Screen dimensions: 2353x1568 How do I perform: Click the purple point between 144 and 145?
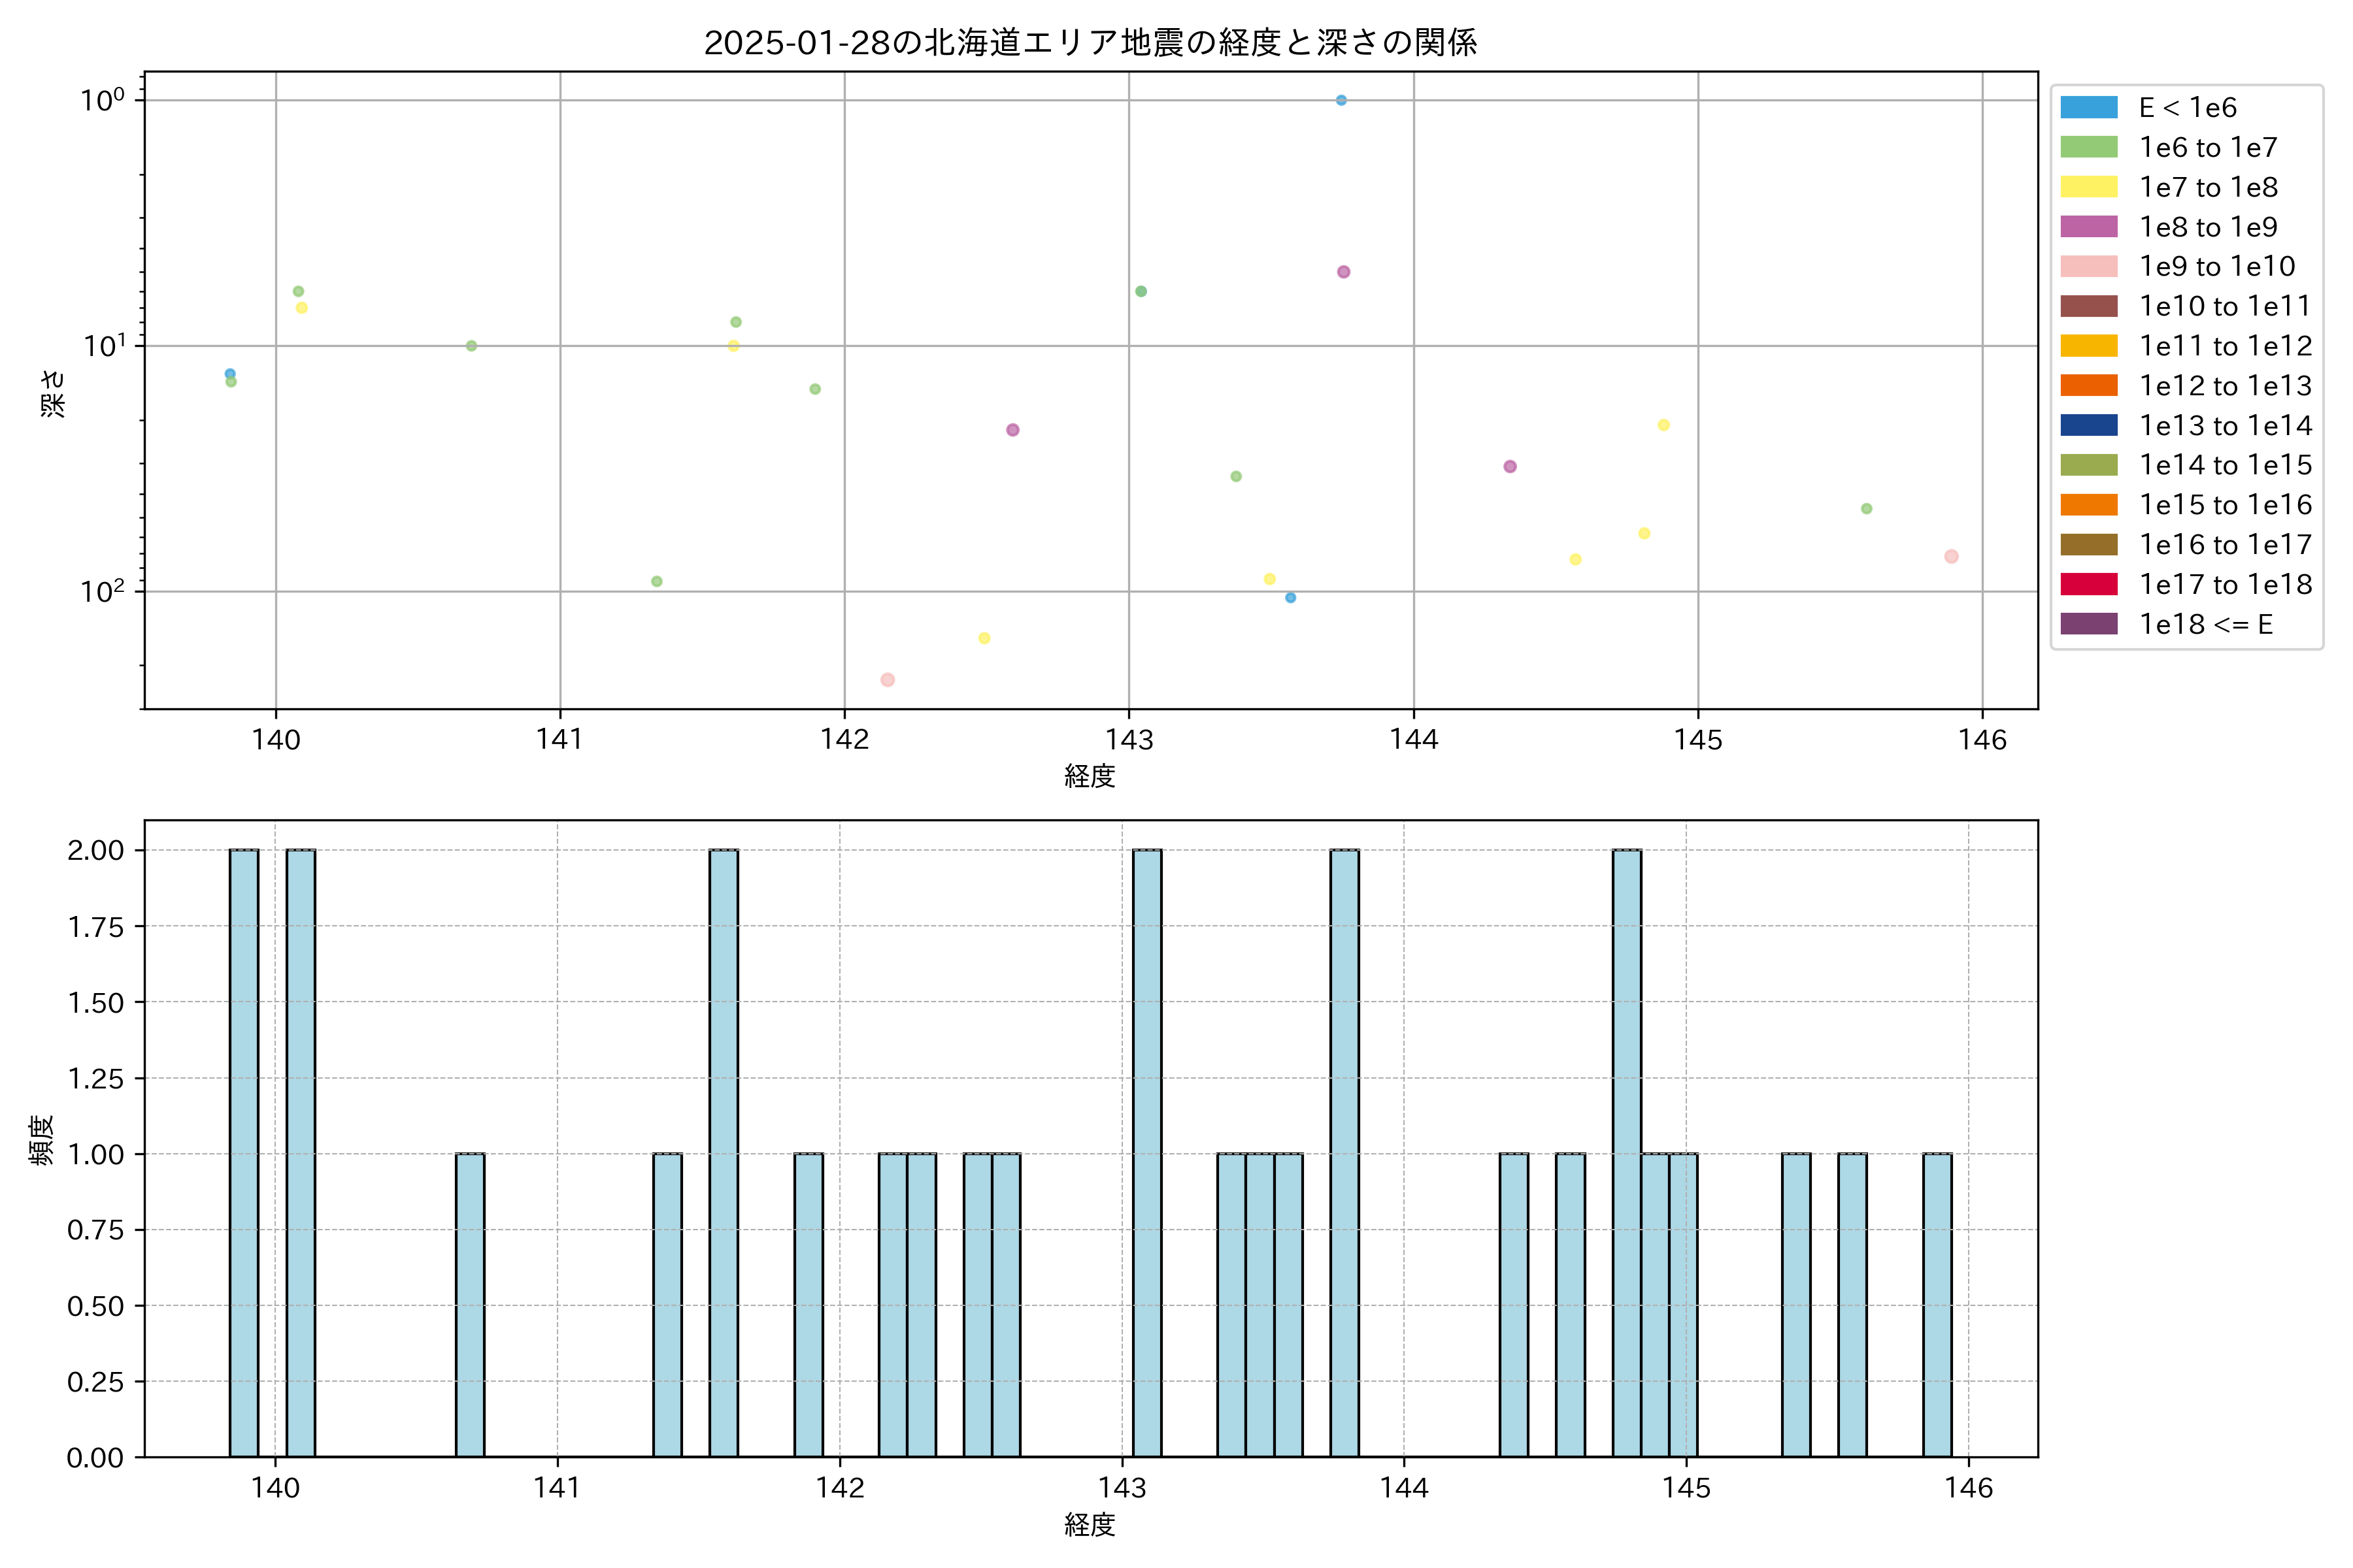pyautogui.click(x=1510, y=467)
